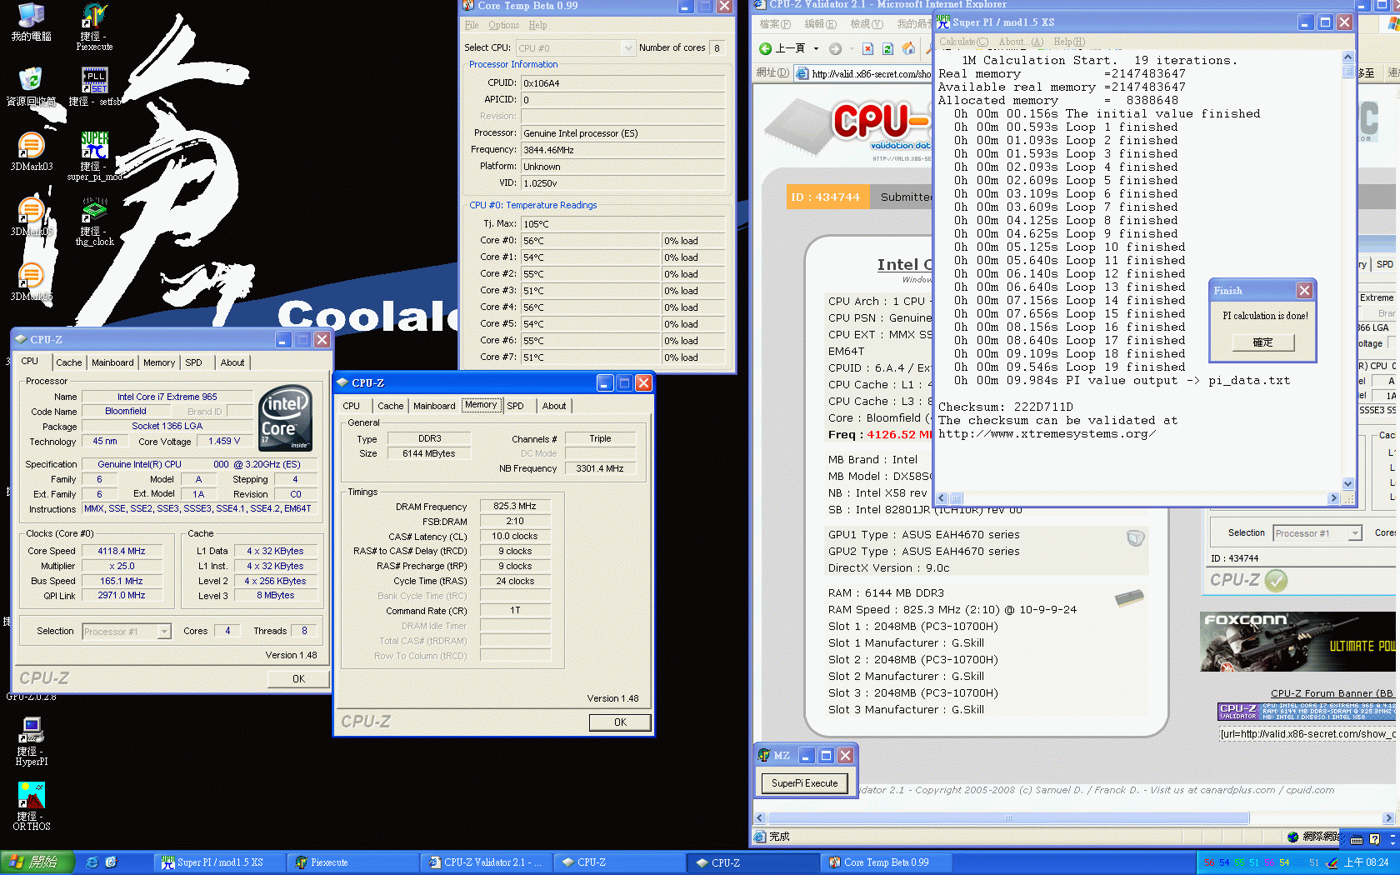This screenshot has width=1400, height=875.
Task: Click the RAM module icon beside RAM 6144 MB
Action: (x=1129, y=597)
